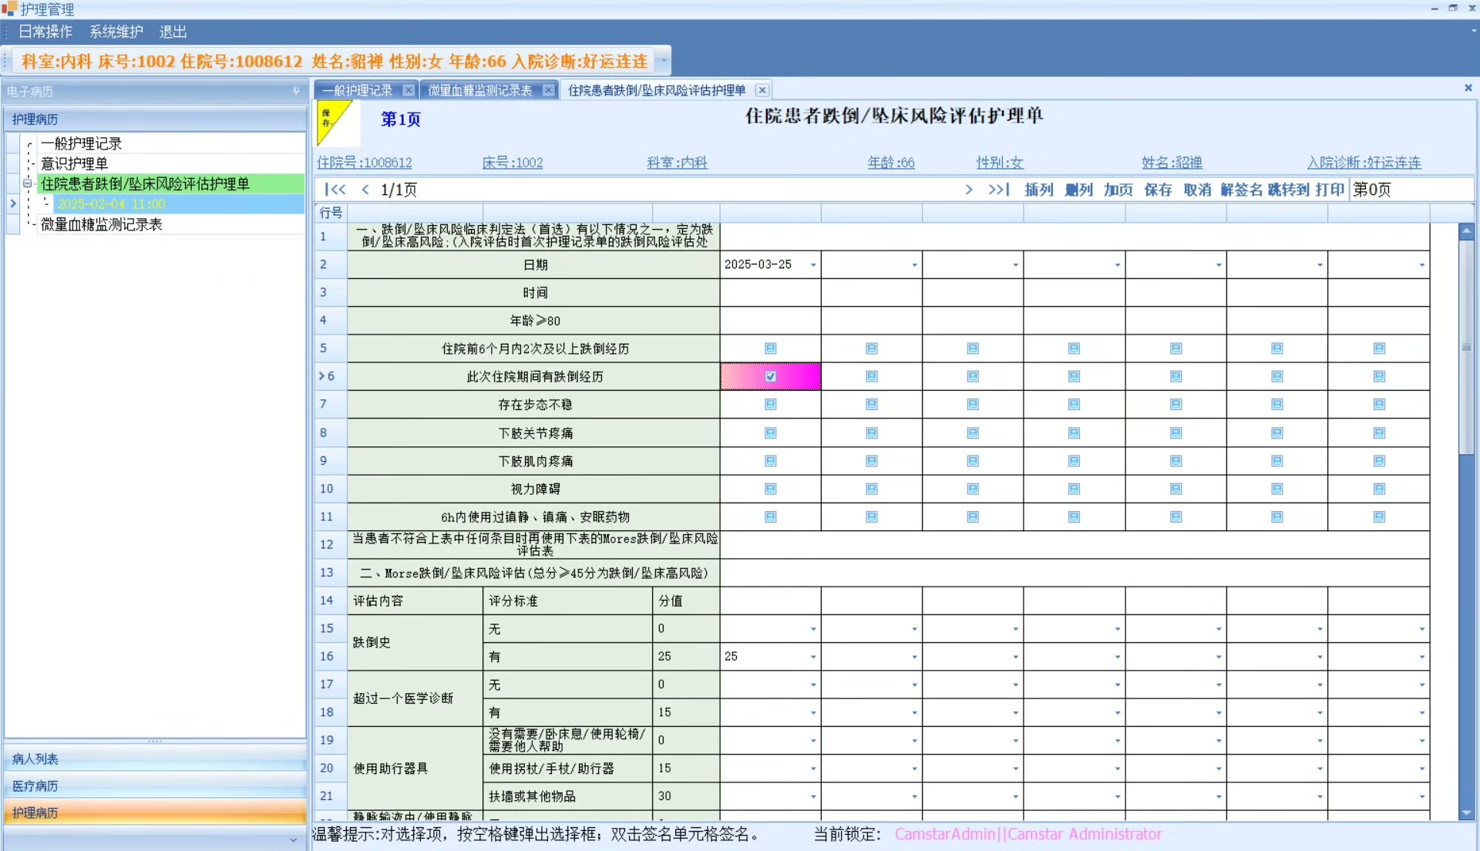Image resolution: width=1480 pixels, height=851 pixels.
Task: Collapse 住院患者跌倒/坠床风险评估护理单 tree node
Action: pyautogui.click(x=28, y=183)
